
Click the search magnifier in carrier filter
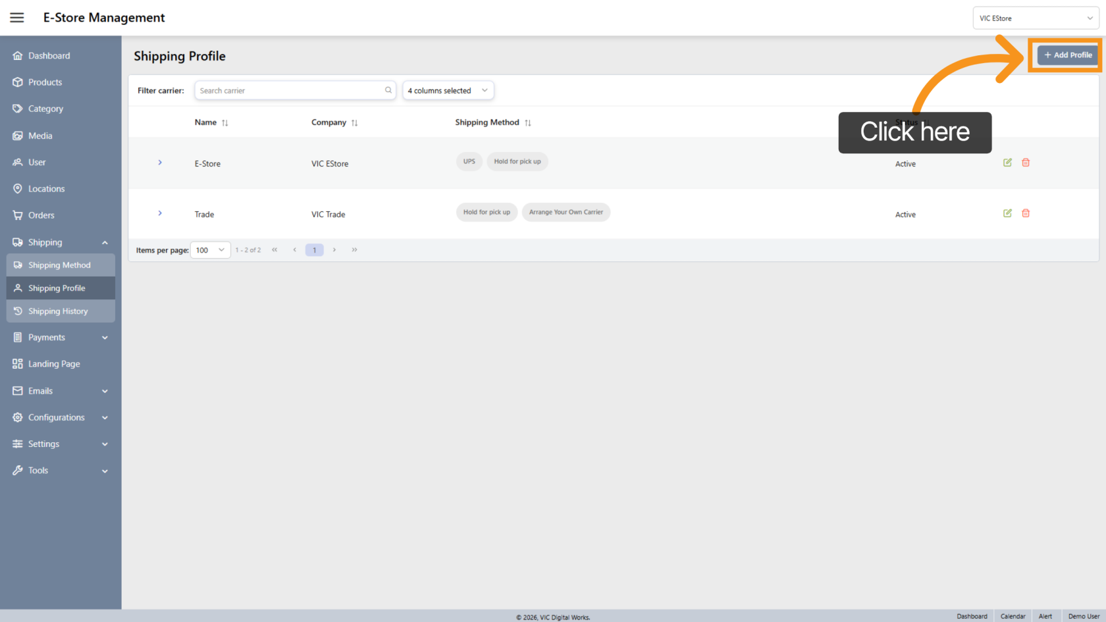coord(388,91)
